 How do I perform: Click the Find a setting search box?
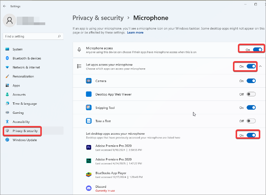(x=30, y=36)
